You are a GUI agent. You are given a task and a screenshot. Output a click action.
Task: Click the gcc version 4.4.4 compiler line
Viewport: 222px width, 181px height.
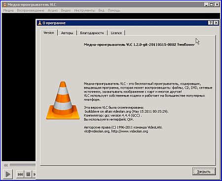coord(112,115)
